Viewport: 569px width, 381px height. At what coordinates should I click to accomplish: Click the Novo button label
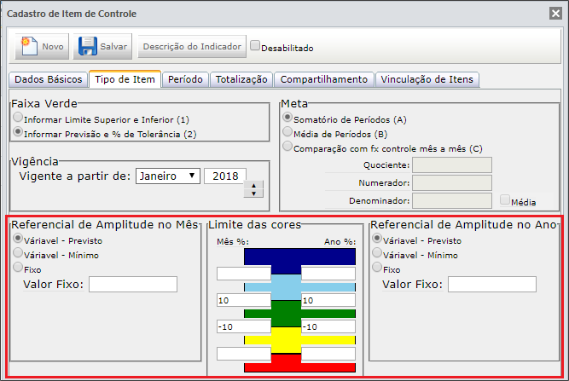(53, 46)
